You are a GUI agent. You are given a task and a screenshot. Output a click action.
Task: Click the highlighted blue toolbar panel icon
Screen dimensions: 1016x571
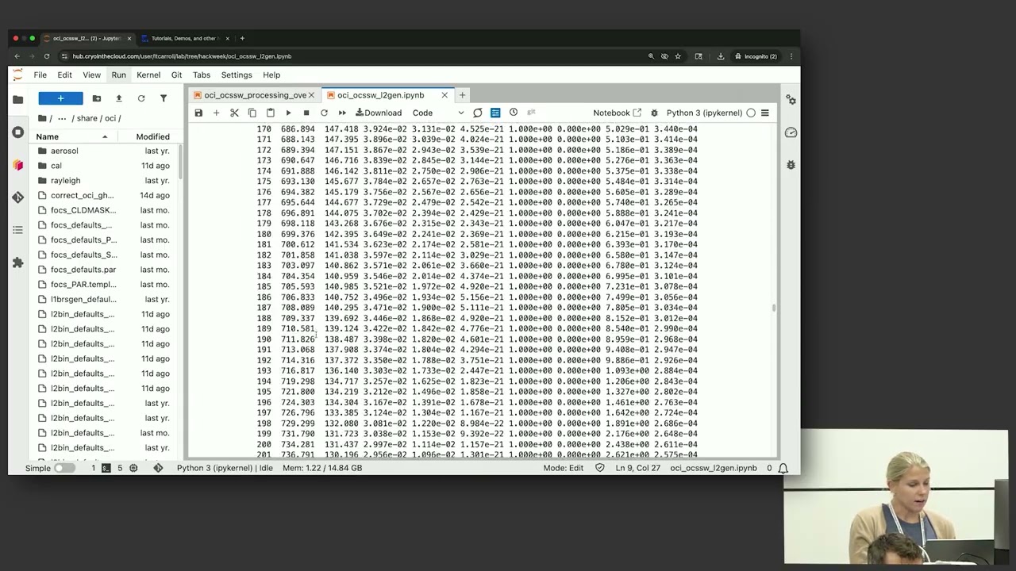coord(495,113)
